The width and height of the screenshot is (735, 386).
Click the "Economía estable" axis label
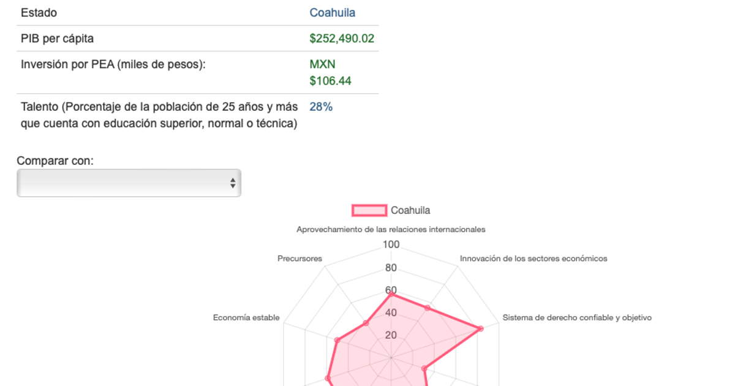(246, 317)
